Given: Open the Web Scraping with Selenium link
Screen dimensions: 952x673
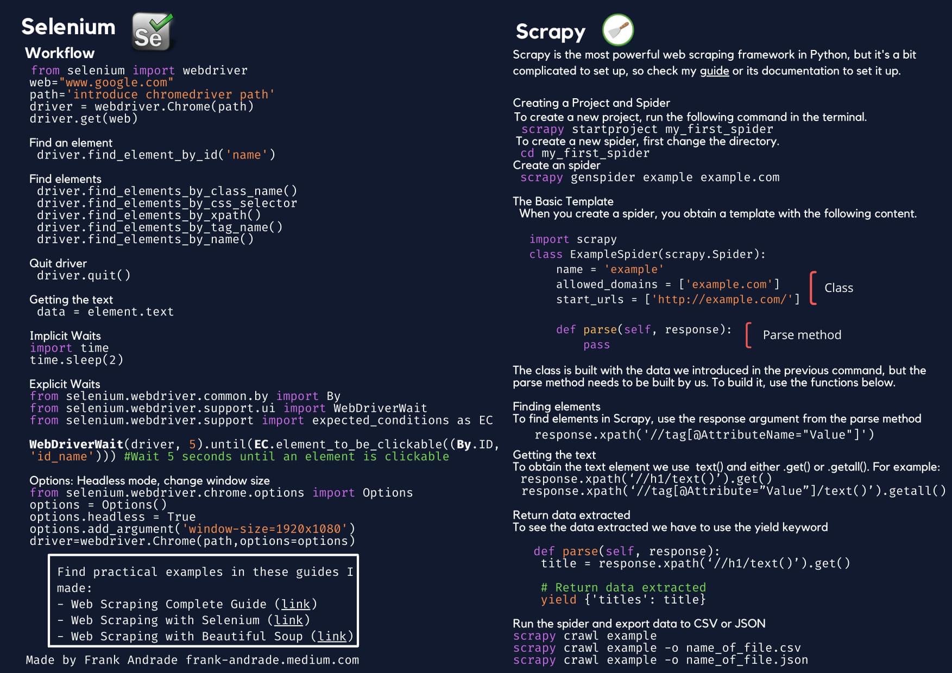Looking at the screenshot, I should 288,620.
